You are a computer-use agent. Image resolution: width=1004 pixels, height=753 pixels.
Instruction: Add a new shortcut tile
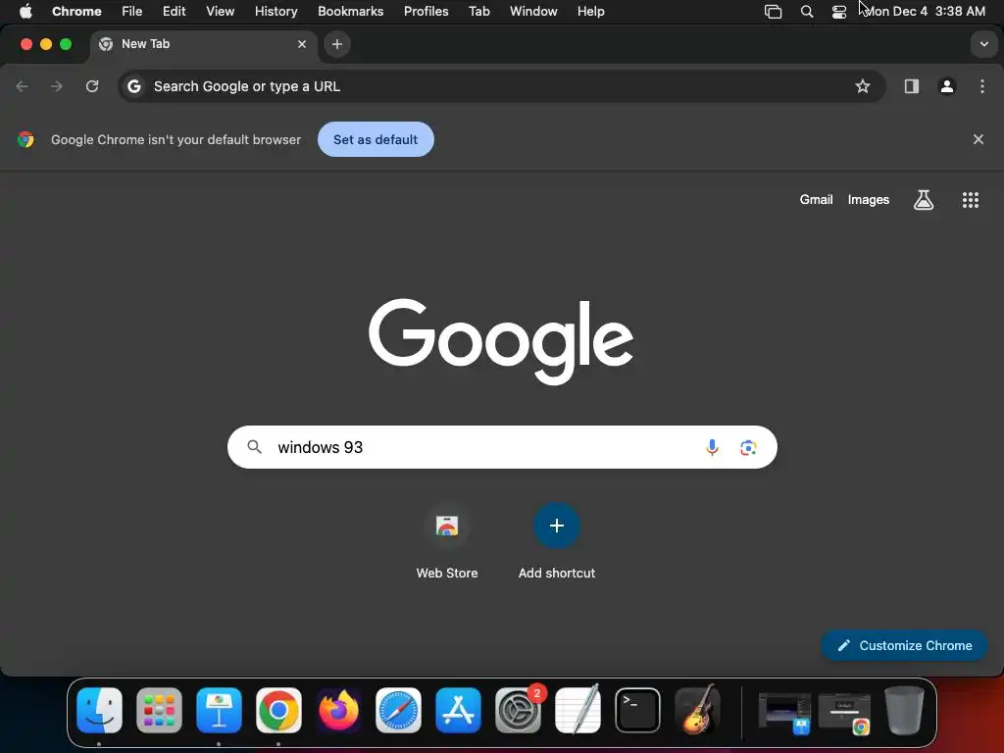coord(557,541)
